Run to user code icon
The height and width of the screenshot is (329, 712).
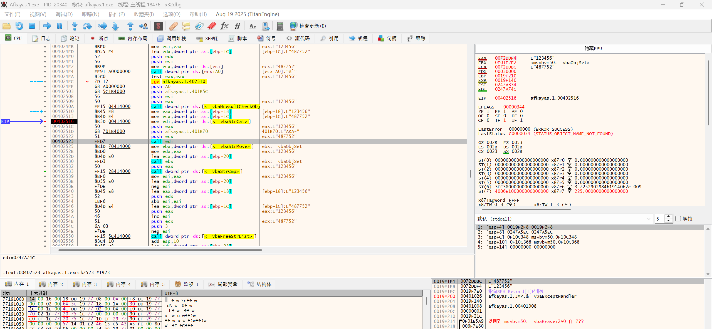pos(144,26)
